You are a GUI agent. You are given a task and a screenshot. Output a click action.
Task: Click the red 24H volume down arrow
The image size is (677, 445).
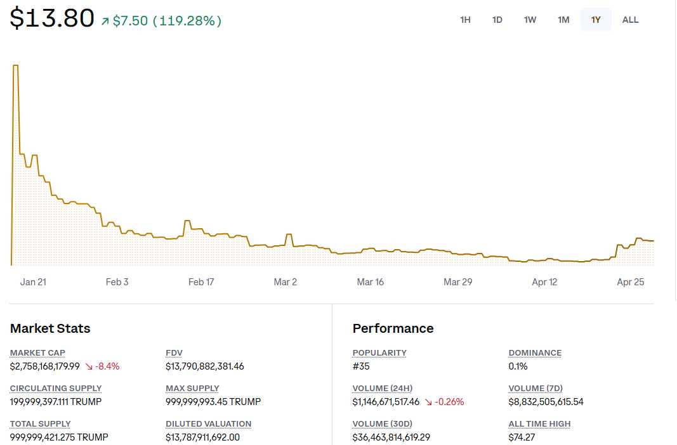428,402
